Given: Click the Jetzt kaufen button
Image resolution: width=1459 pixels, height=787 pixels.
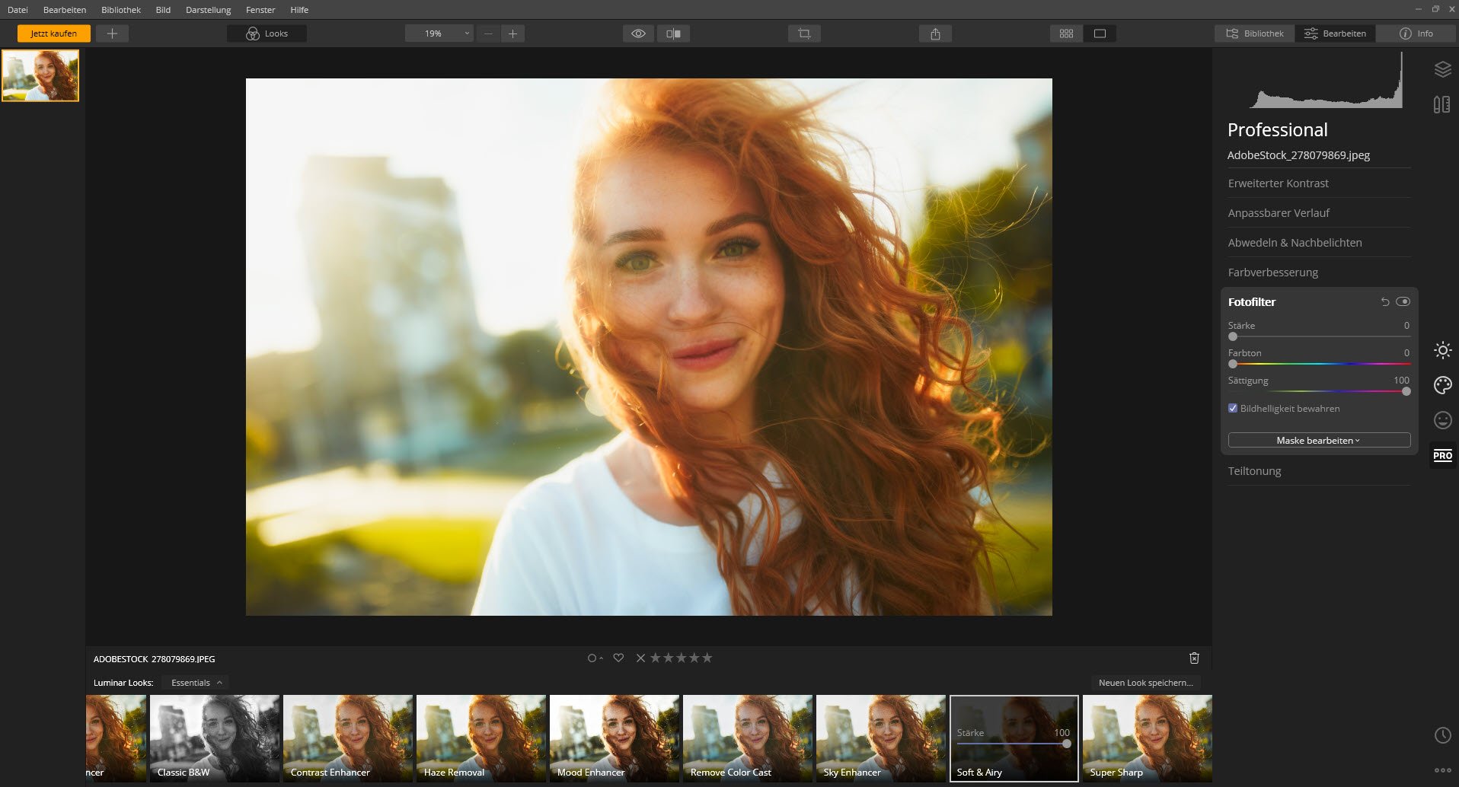Looking at the screenshot, I should 53,33.
